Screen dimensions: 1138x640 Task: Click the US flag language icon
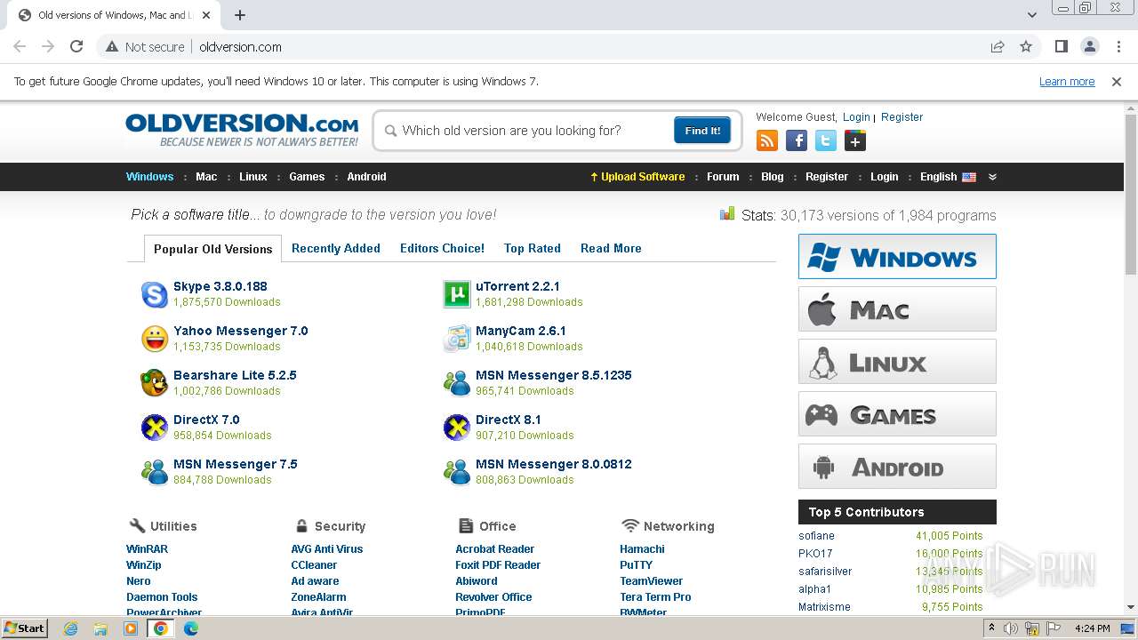[x=969, y=177]
